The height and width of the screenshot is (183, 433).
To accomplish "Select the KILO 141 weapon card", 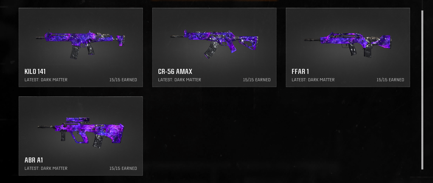I will [x=81, y=47].
